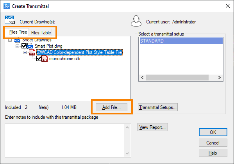Select the Sheet Drawings DWG icon
Screen dimensions: 234x164
(x=17, y=40)
